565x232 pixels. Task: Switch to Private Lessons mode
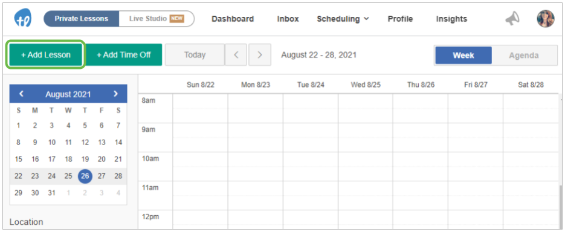pos(82,19)
